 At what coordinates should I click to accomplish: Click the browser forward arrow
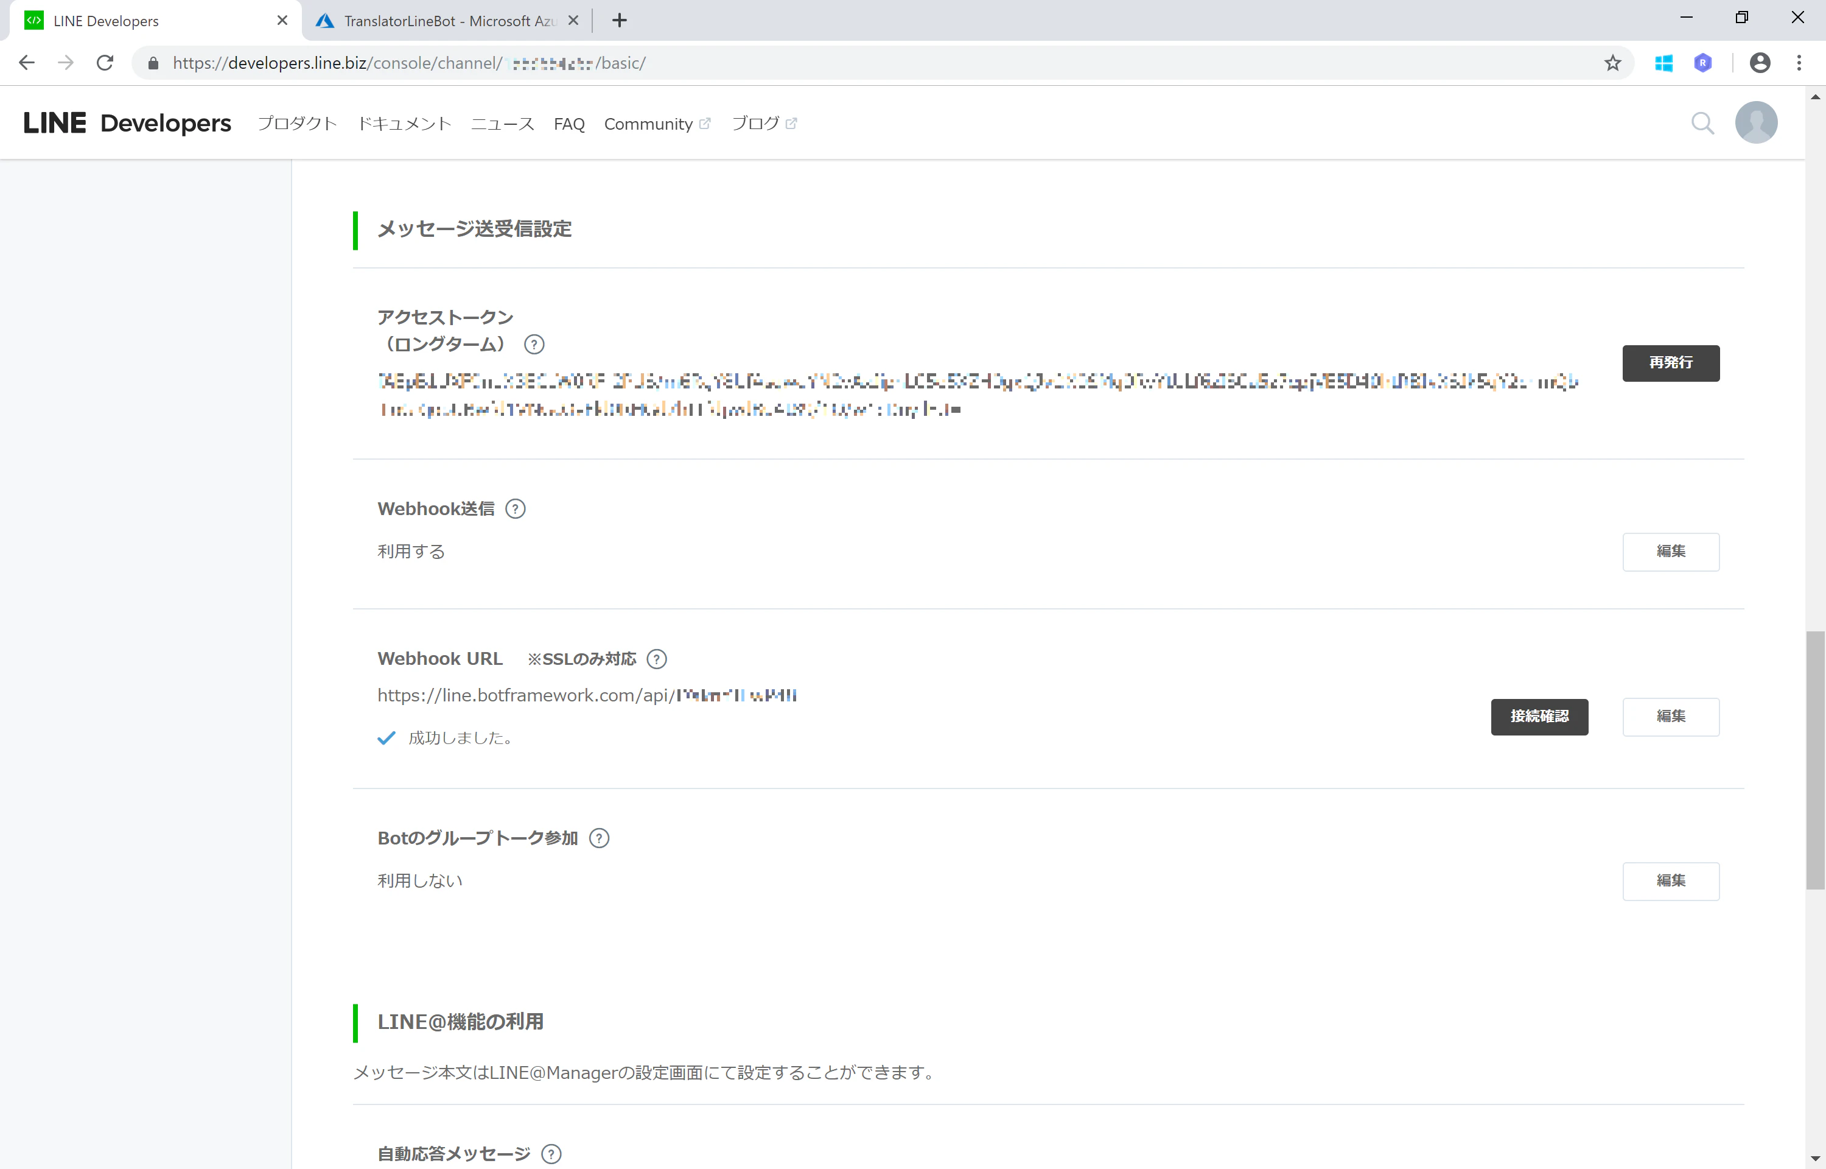pyautogui.click(x=66, y=63)
